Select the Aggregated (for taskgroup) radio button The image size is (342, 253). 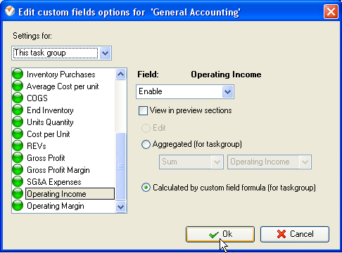coord(146,144)
